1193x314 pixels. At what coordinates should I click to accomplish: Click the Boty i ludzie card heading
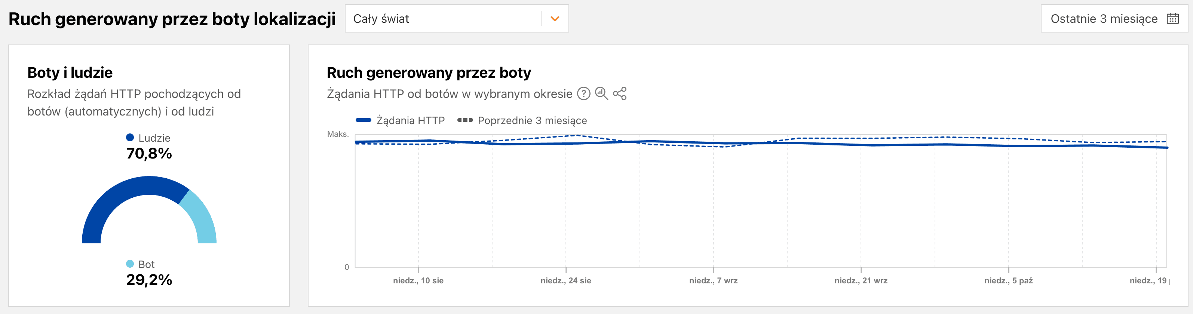70,73
